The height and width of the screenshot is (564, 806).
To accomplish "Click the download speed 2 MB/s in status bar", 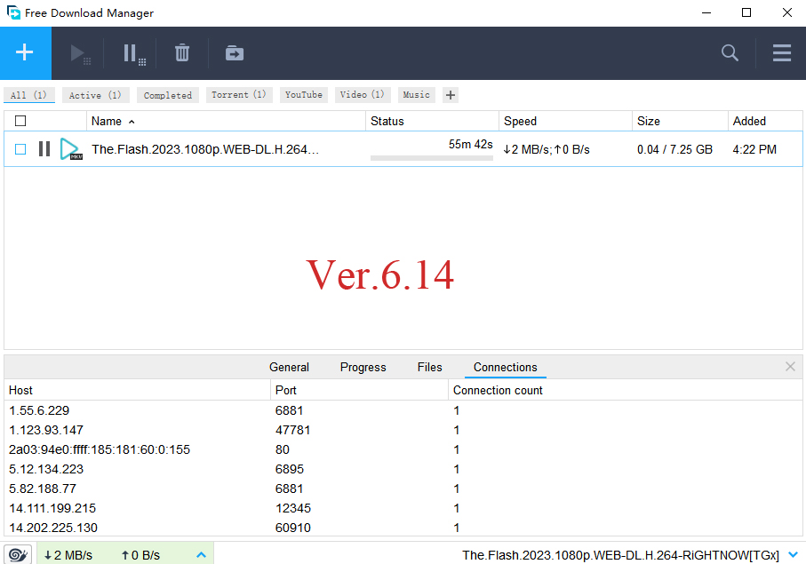I will point(68,555).
